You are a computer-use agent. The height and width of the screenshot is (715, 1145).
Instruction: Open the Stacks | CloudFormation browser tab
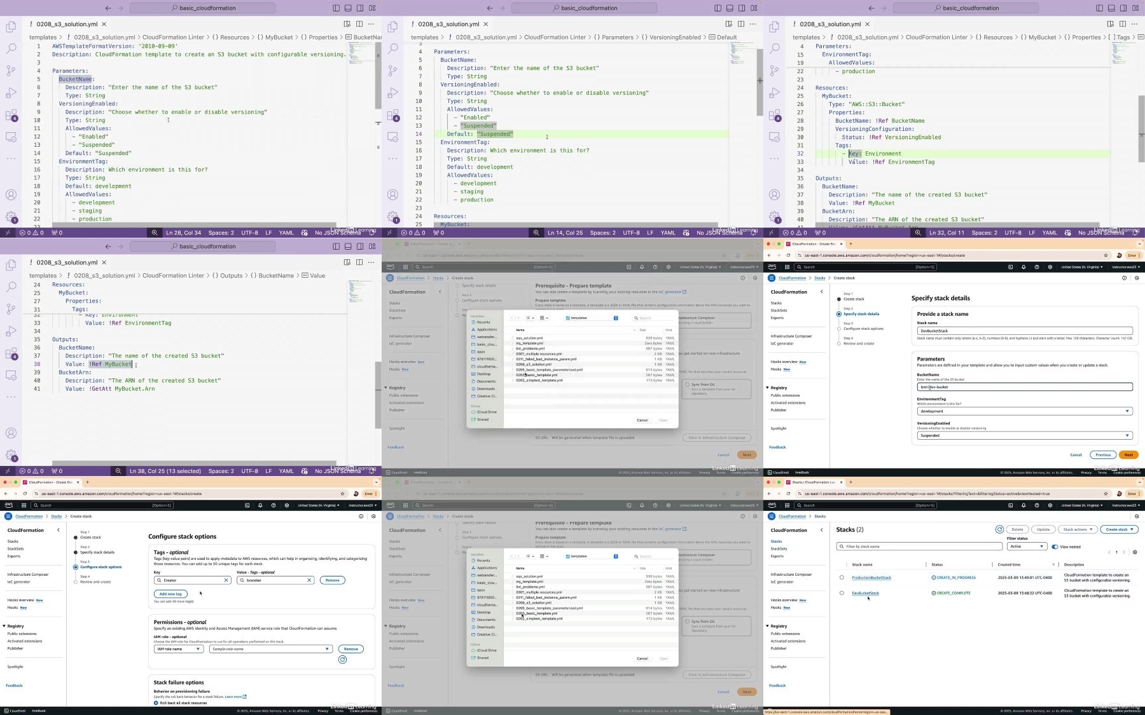point(814,482)
